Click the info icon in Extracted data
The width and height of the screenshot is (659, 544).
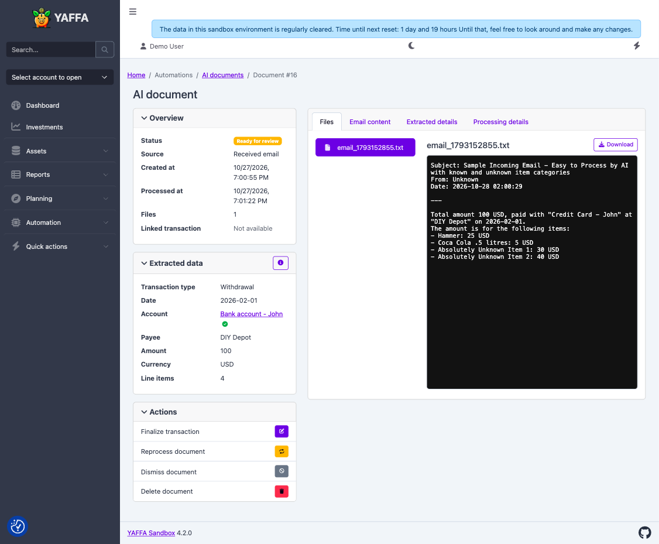pyautogui.click(x=280, y=263)
